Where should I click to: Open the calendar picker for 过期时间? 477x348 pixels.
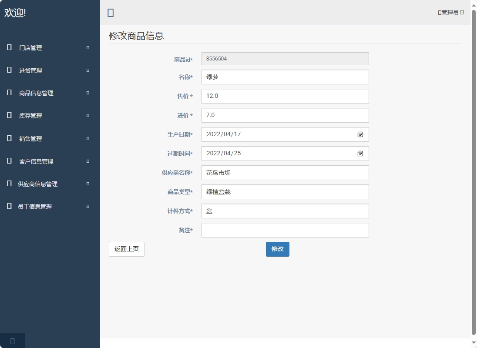[360, 154]
